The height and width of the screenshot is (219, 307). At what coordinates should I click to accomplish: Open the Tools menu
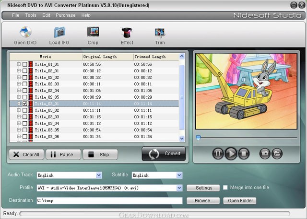point(31,15)
